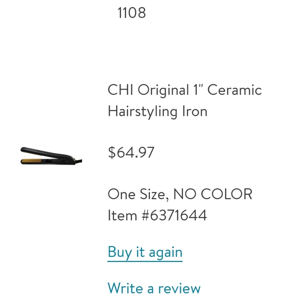Click the underline beneath Buy it again
The image size is (295, 295).
click(x=145, y=261)
